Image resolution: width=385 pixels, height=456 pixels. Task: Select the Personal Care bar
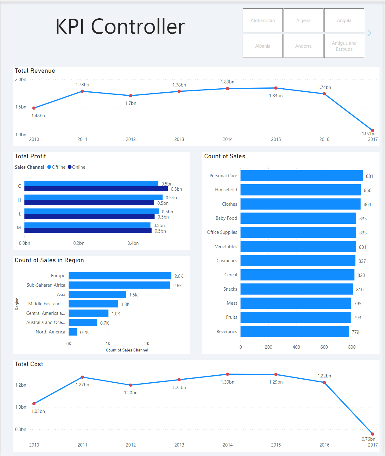point(301,176)
